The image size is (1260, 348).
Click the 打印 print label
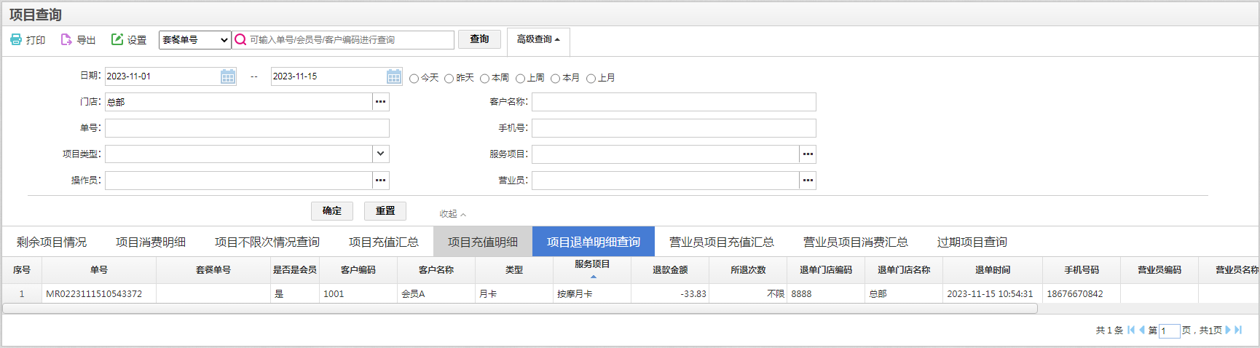click(36, 40)
